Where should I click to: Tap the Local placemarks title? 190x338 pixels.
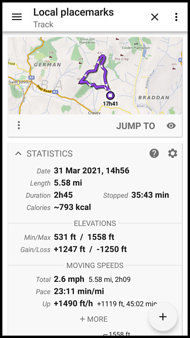(73, 12)
